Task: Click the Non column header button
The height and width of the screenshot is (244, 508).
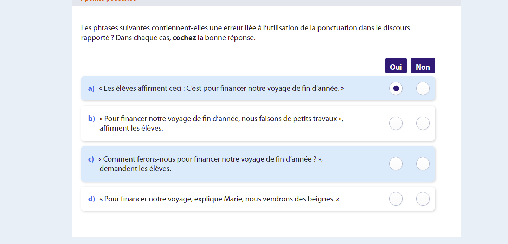Action: pyautogui.click(x=423, y=66)
